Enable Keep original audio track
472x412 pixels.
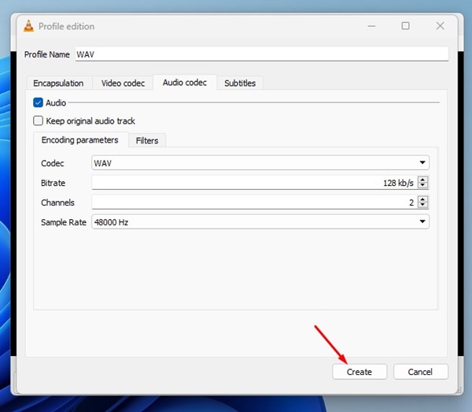tap(38, 121)
